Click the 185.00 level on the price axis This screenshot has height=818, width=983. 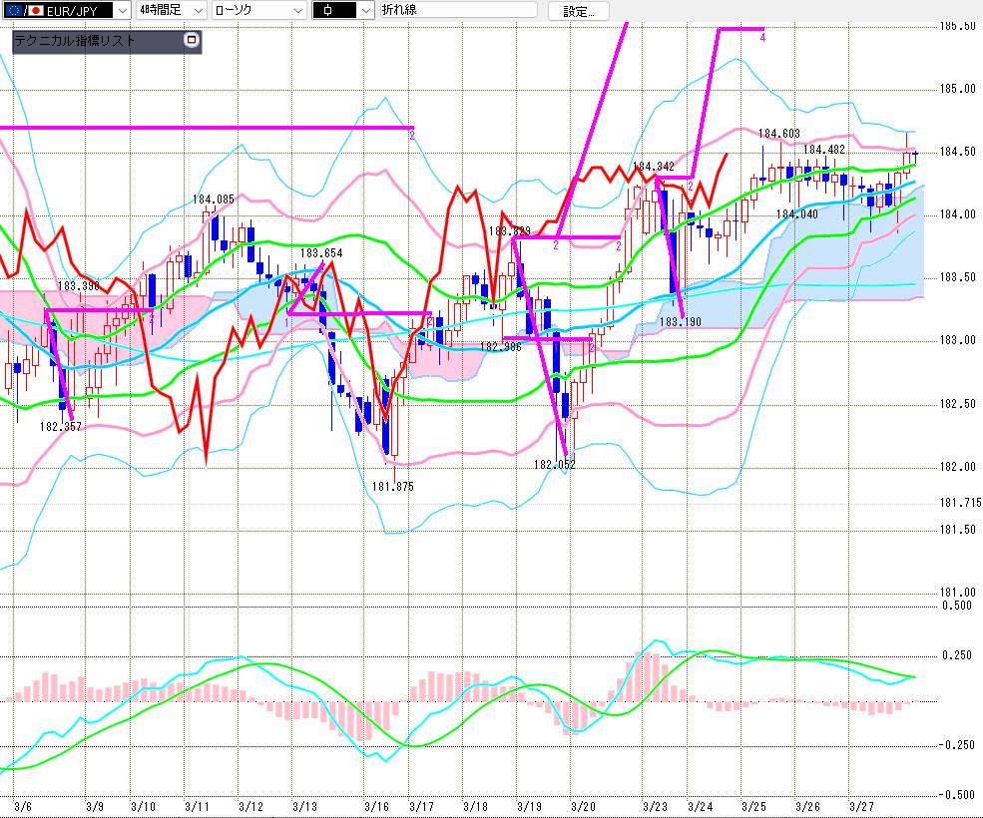point(958,89)
